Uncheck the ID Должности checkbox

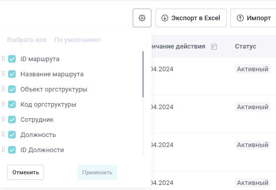[x=12, y=150]
